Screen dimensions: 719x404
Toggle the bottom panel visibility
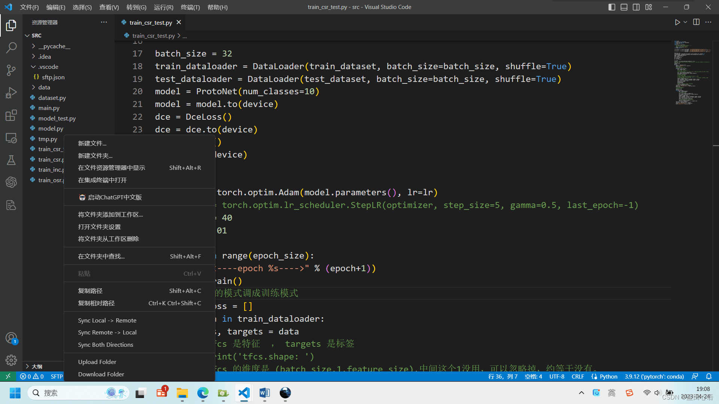coord(624,7)
